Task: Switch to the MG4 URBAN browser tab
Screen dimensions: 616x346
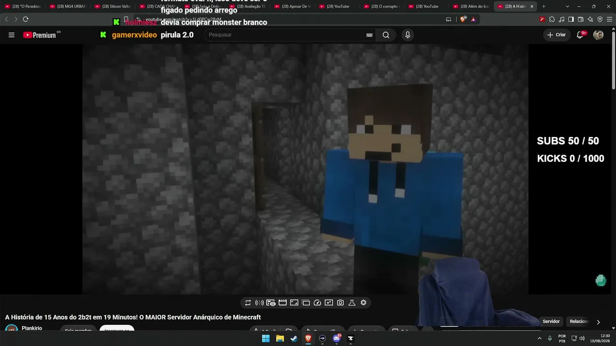Action: tap(68, 6)
